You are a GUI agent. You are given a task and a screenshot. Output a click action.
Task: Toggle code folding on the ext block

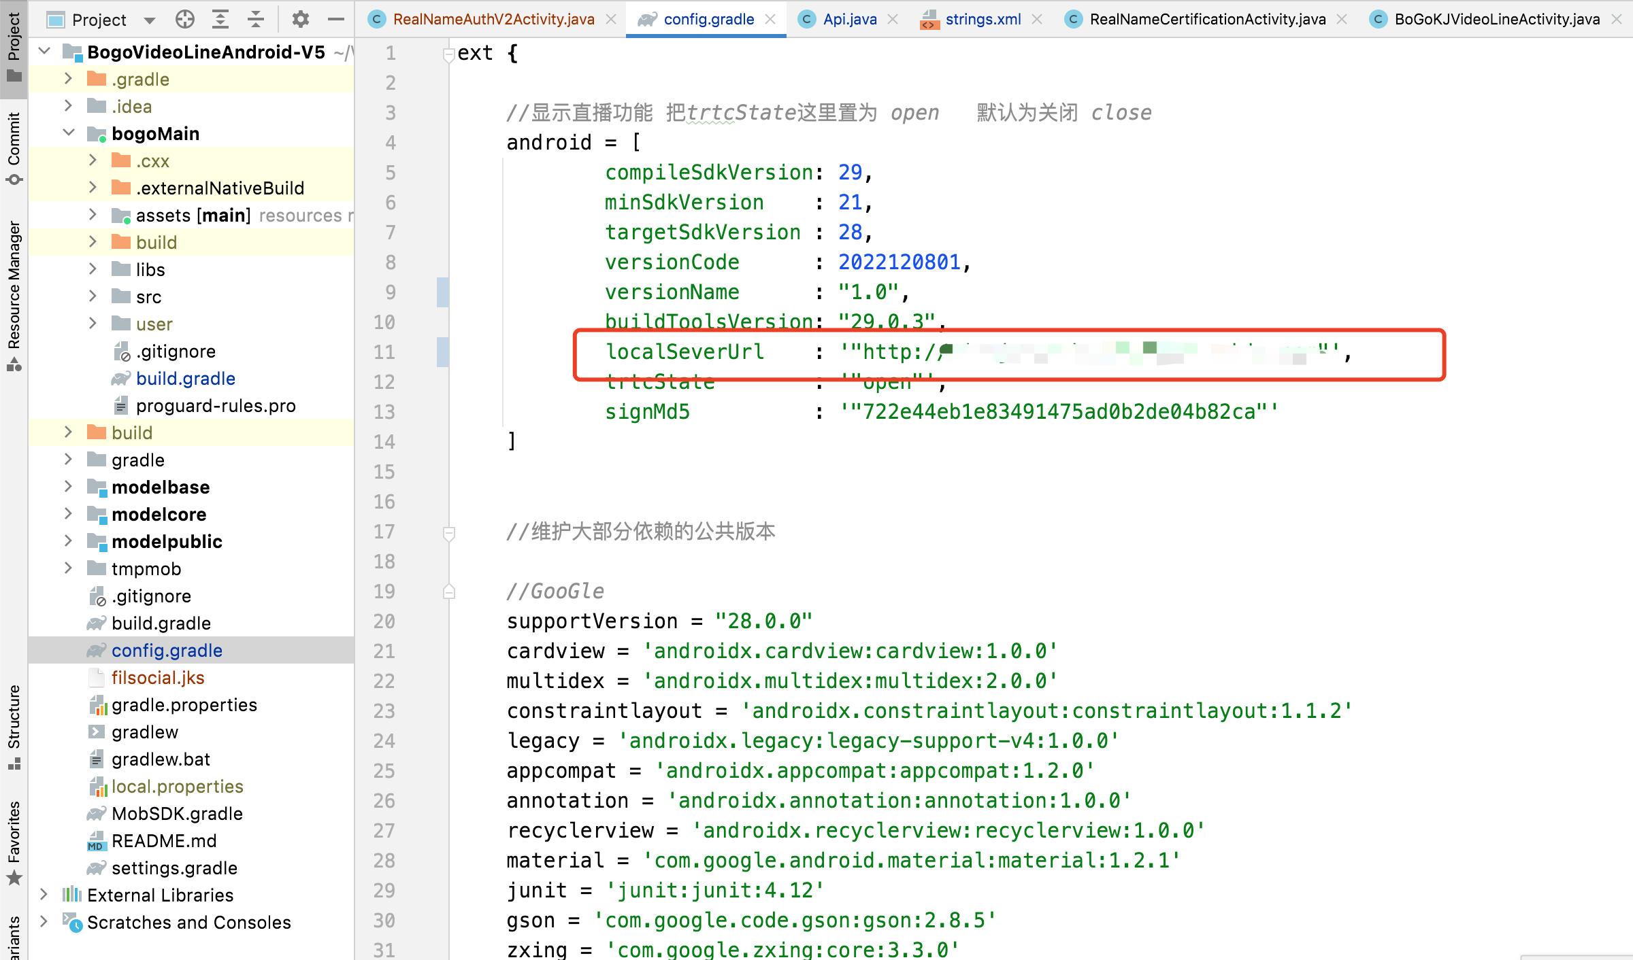(x=448, y=54)
